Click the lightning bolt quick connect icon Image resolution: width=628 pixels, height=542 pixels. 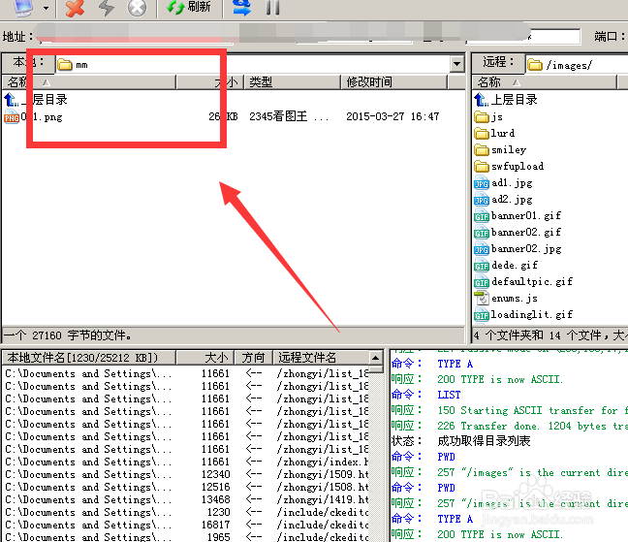pos(107,7)
